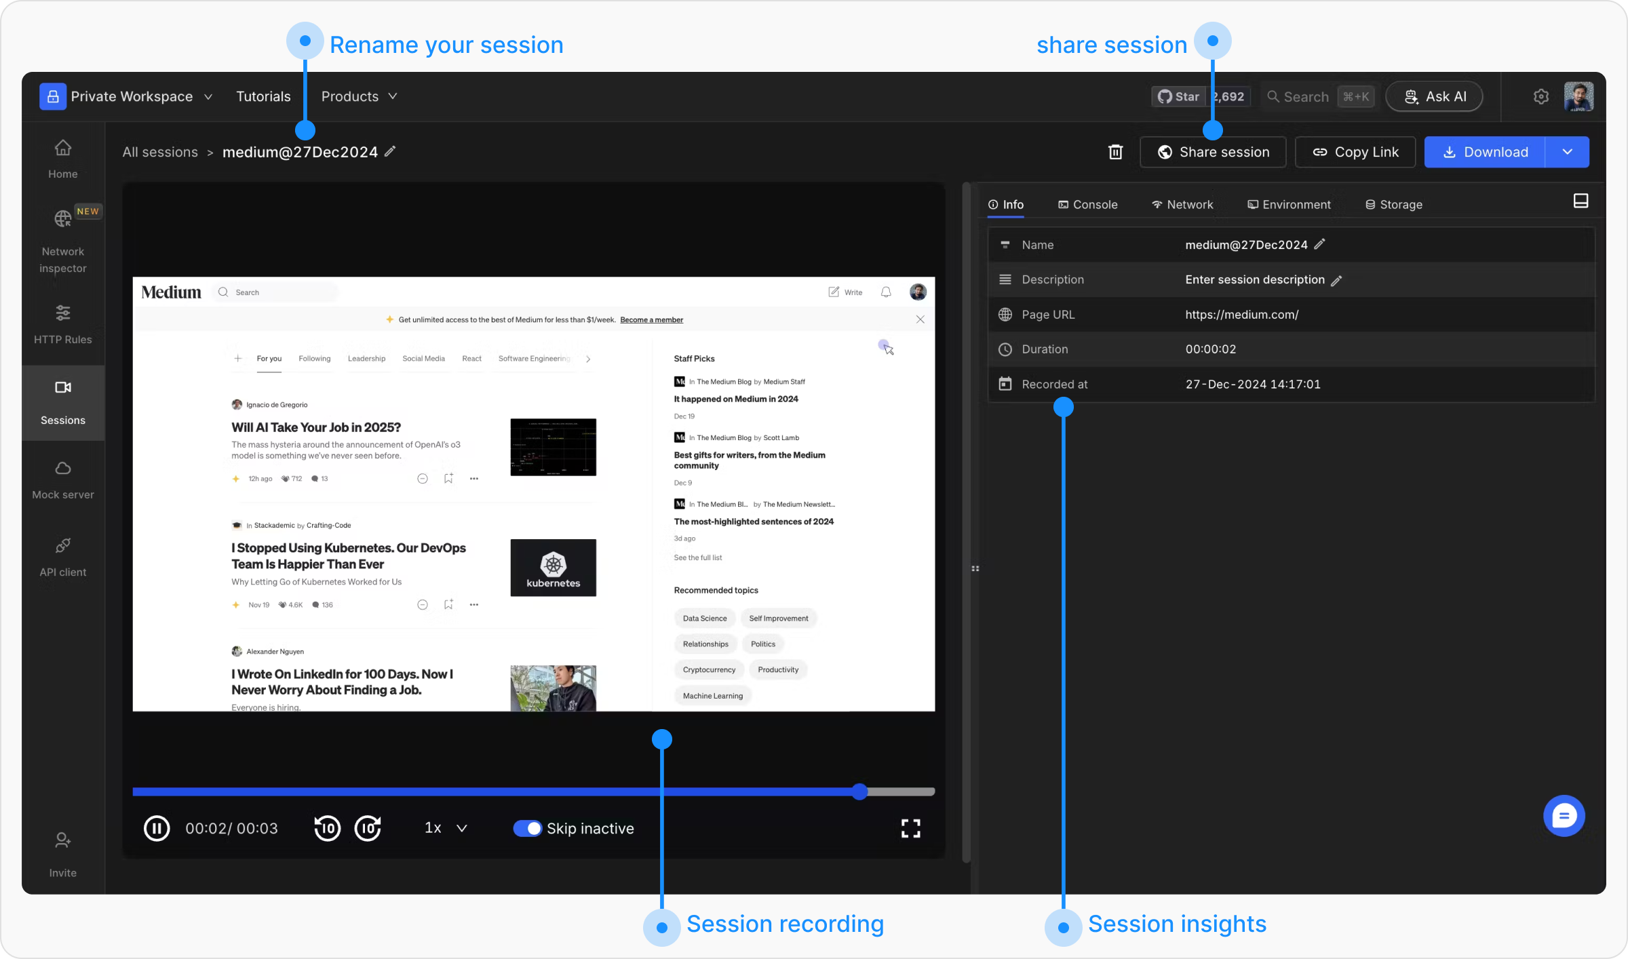Rewind the recording by 10 seconds

(x=327, y=828)
